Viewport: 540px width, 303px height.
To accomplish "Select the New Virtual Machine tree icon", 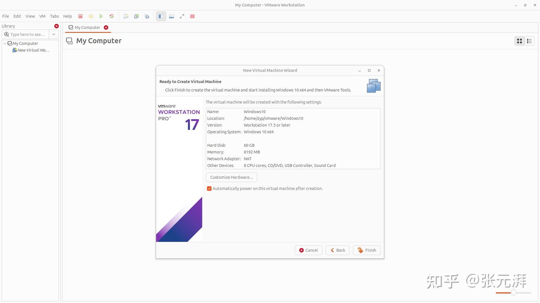I will click(15, 50).
